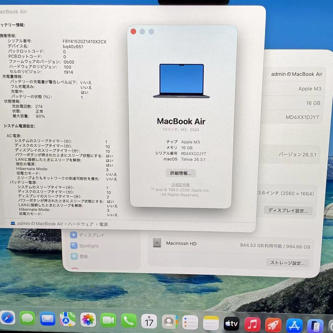The width and height of the screenshot is (333, 333).
Task: Click serial 'MD6XX1DJYT' in the Settings window
Action: click(302, 117)
